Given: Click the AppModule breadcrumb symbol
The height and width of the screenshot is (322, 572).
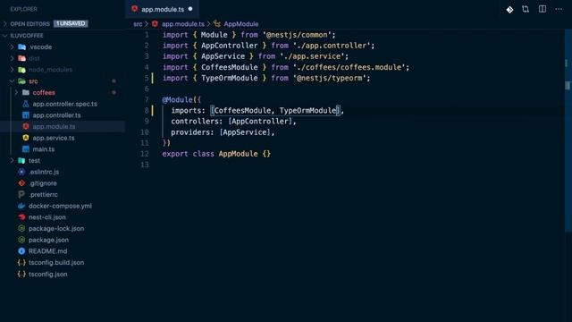Looking at the screenshot, I should pyautogui.click(x=240, y=24).
